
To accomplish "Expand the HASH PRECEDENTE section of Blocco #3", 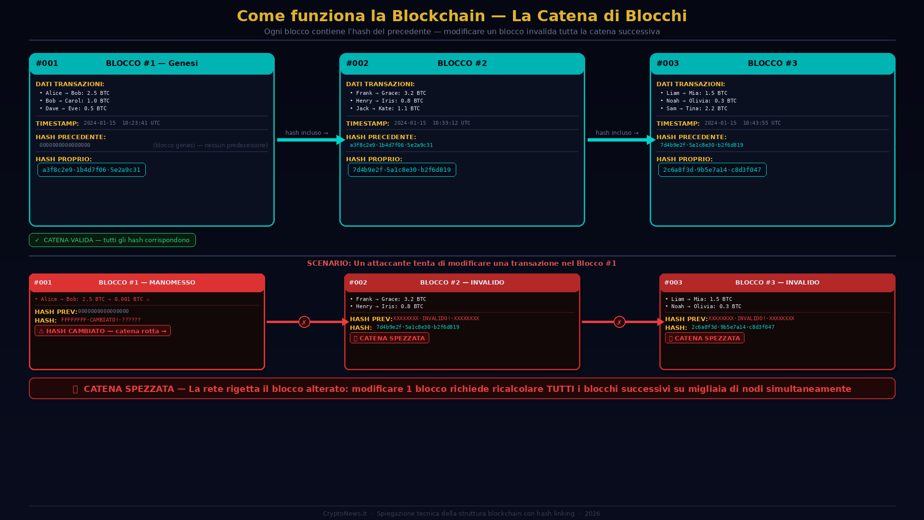I will (x=692, y=137).
